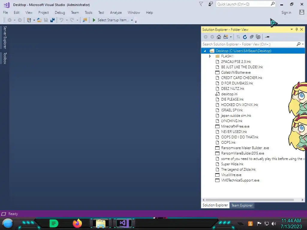Image resolution: width=307 pixels, height=230 pixels.
Task: Open the Debug menu
Action: [60, 13]
